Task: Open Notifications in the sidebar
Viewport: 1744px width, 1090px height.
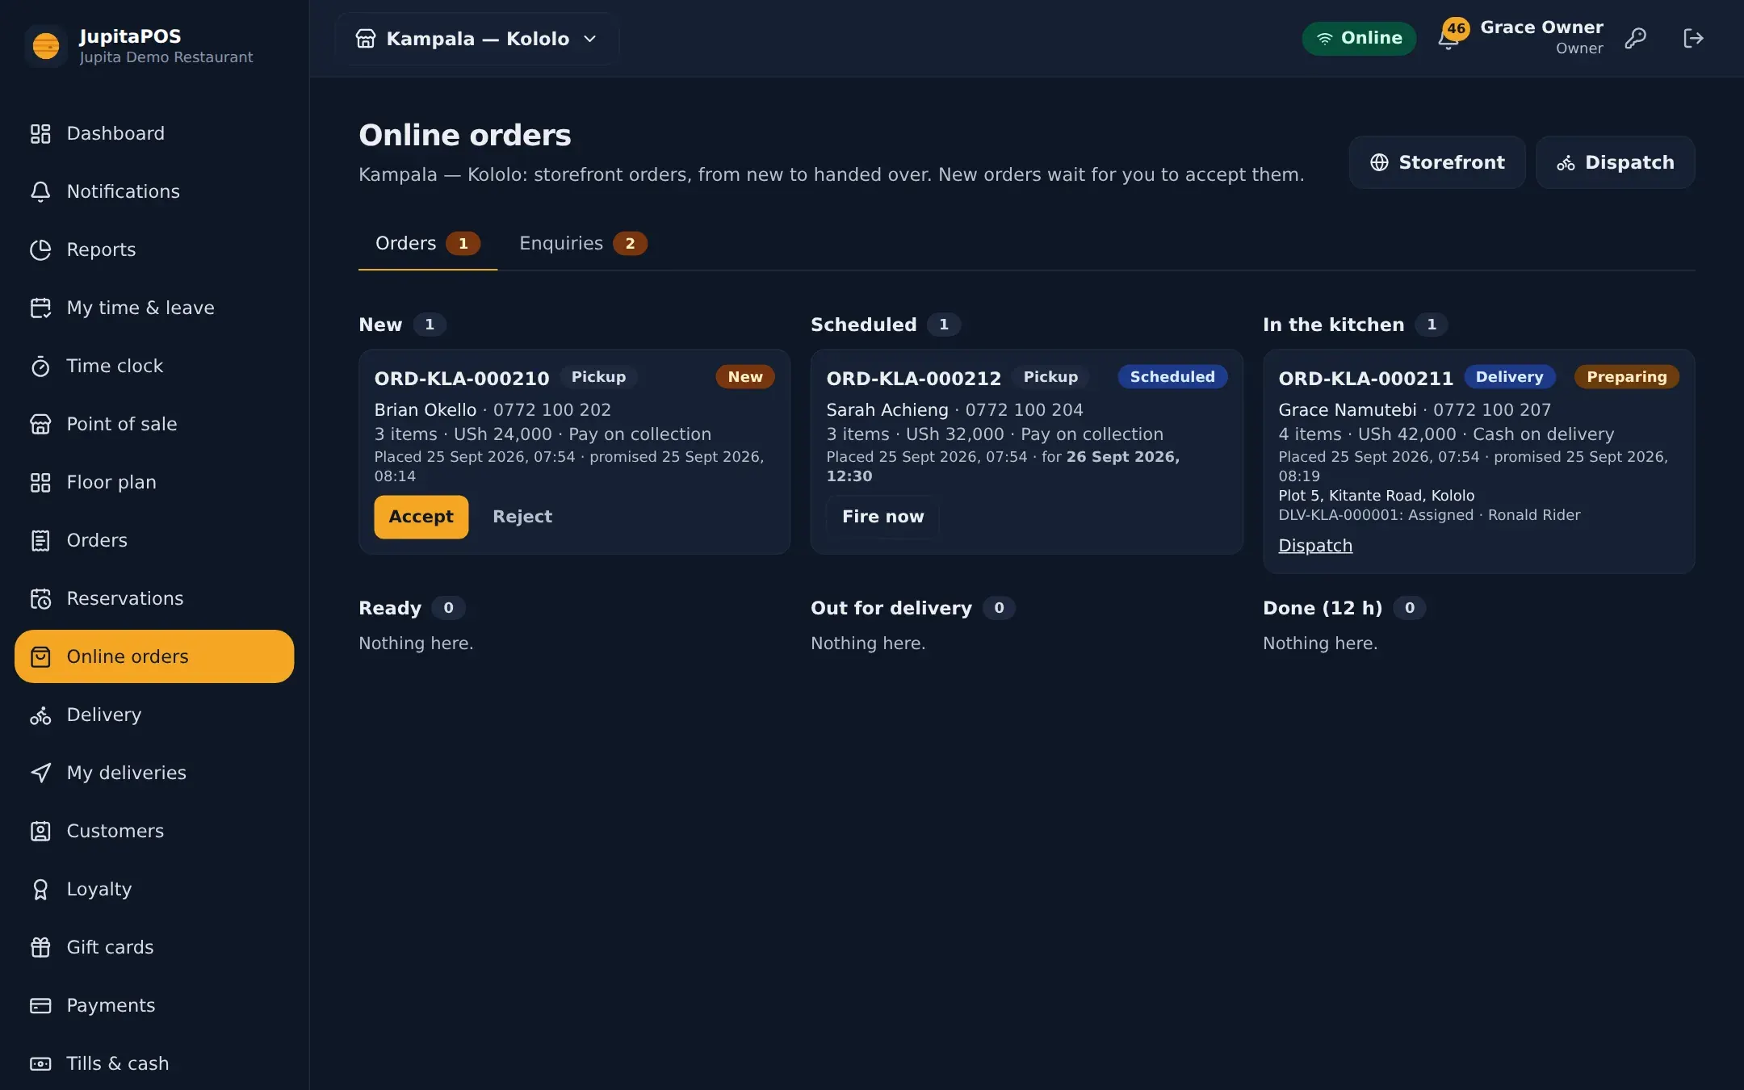Action: 154,191
